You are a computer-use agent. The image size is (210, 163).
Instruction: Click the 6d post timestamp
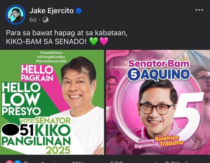point(33,20)
